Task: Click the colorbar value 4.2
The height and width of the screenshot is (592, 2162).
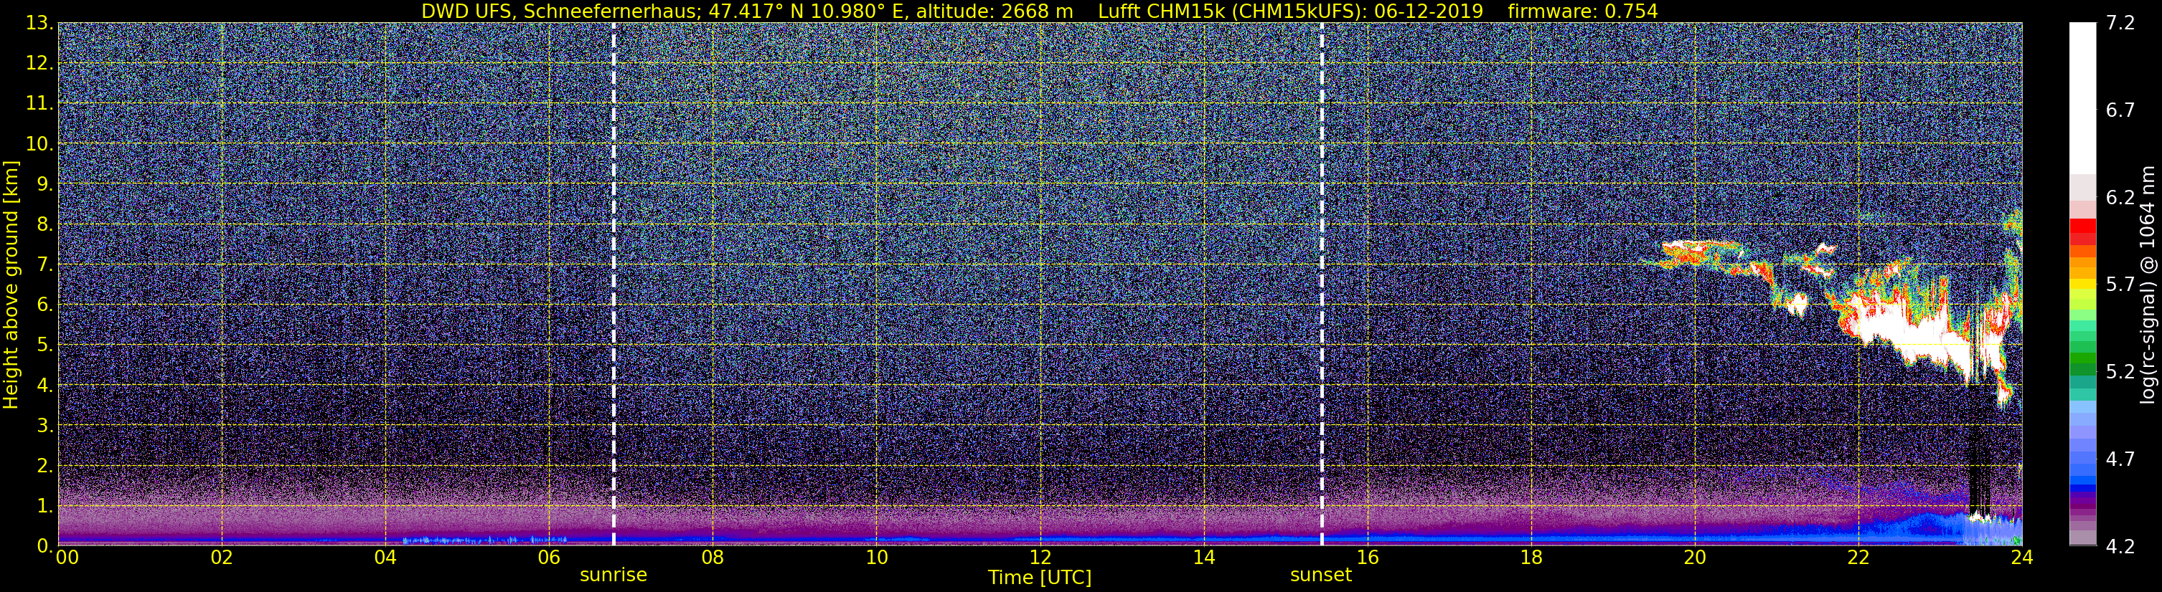Action: coord(2120,547)
